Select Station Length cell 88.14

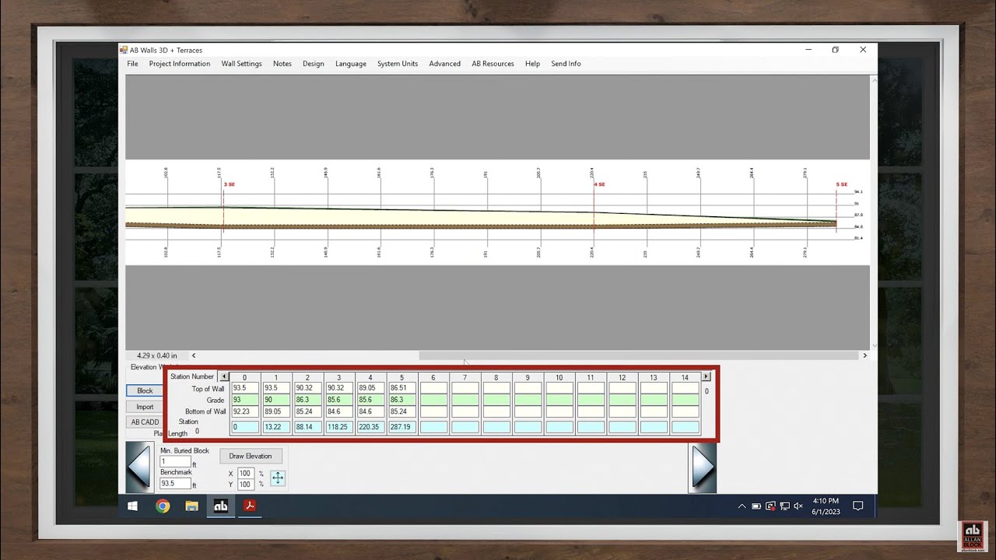[307, 427]
